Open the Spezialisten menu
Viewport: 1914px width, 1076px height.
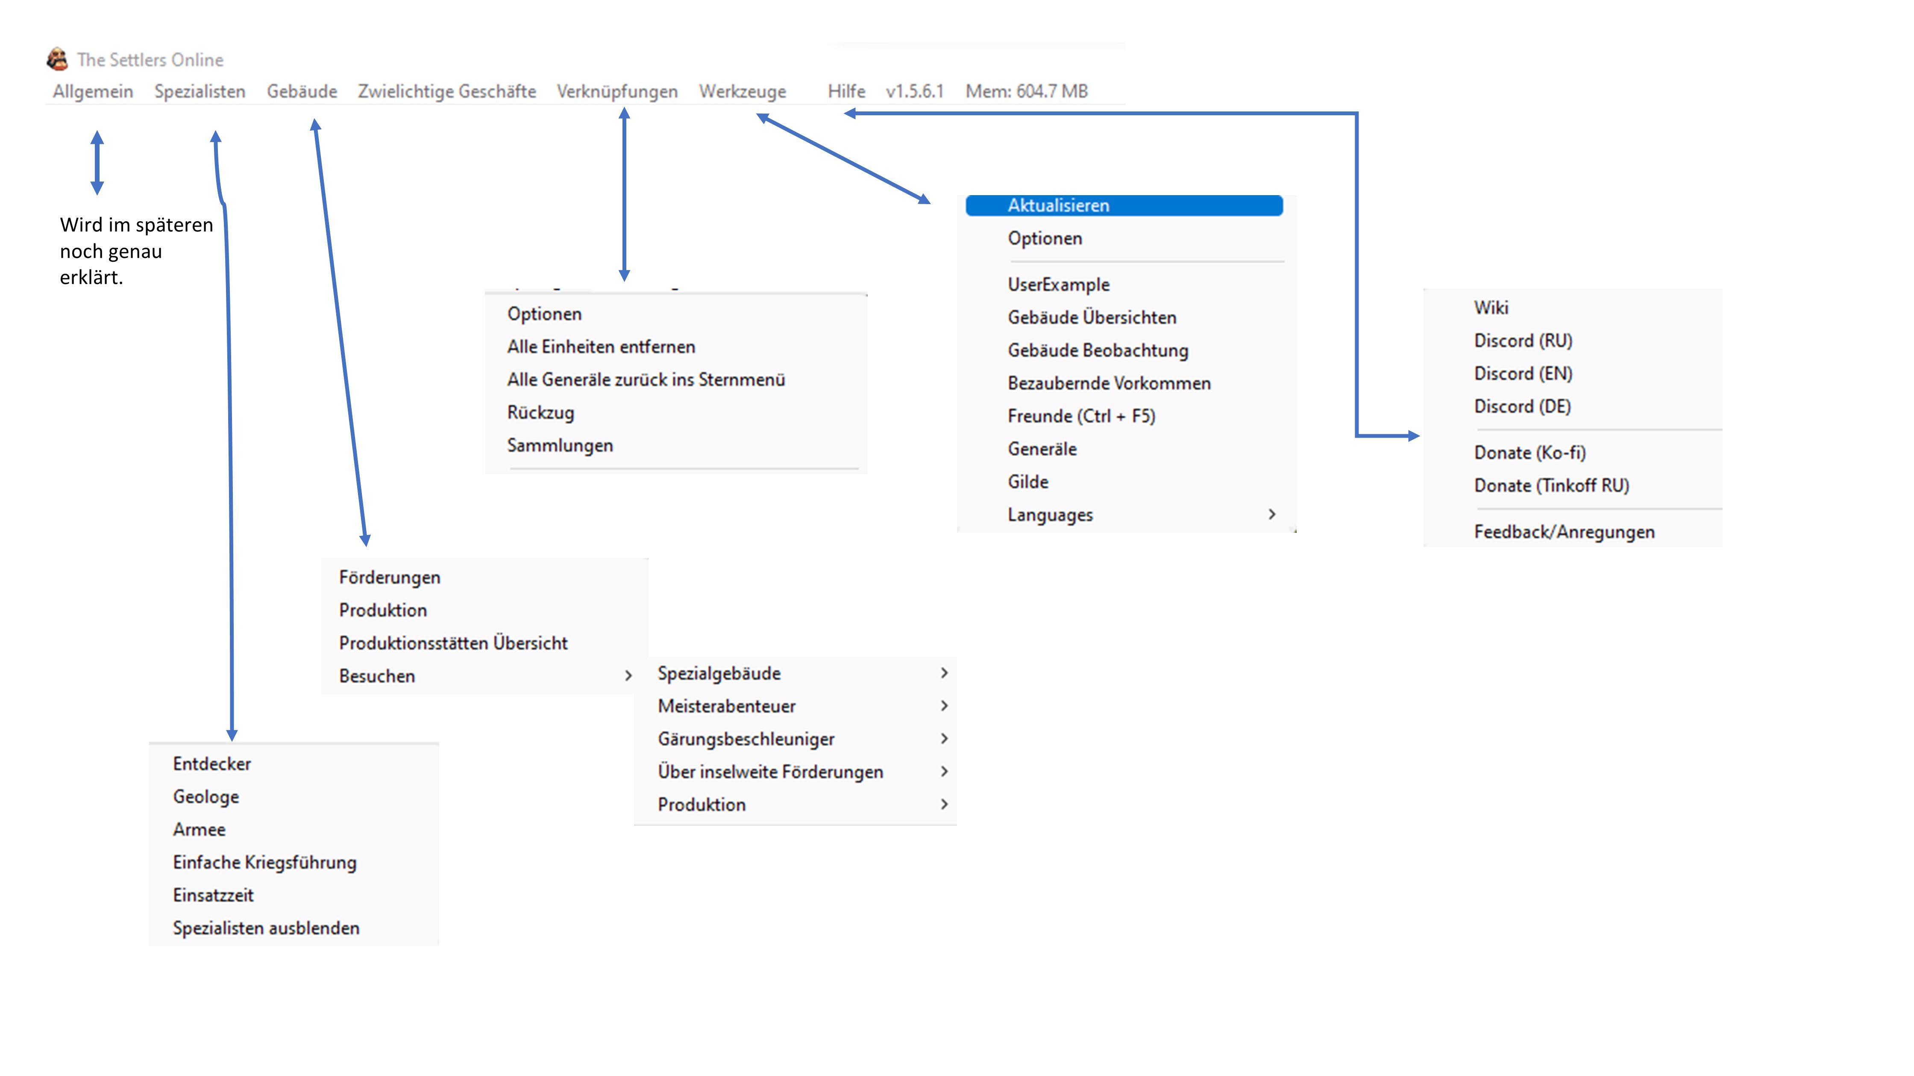[200, 91]
